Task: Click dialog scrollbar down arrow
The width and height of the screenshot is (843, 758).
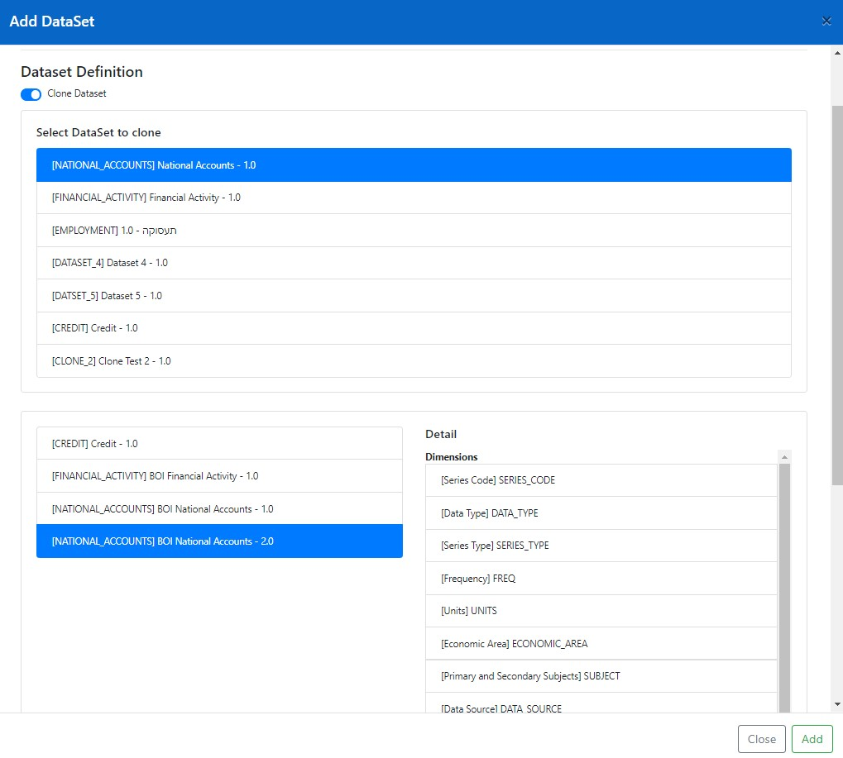Action: pos(836,703)
